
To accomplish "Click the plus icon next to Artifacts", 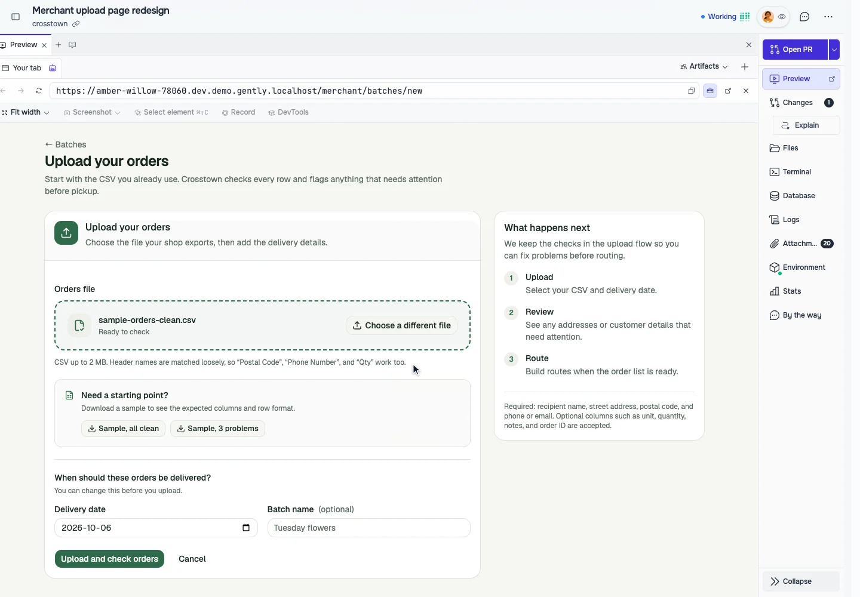I will pyautogui.click(x=745, y=67).
